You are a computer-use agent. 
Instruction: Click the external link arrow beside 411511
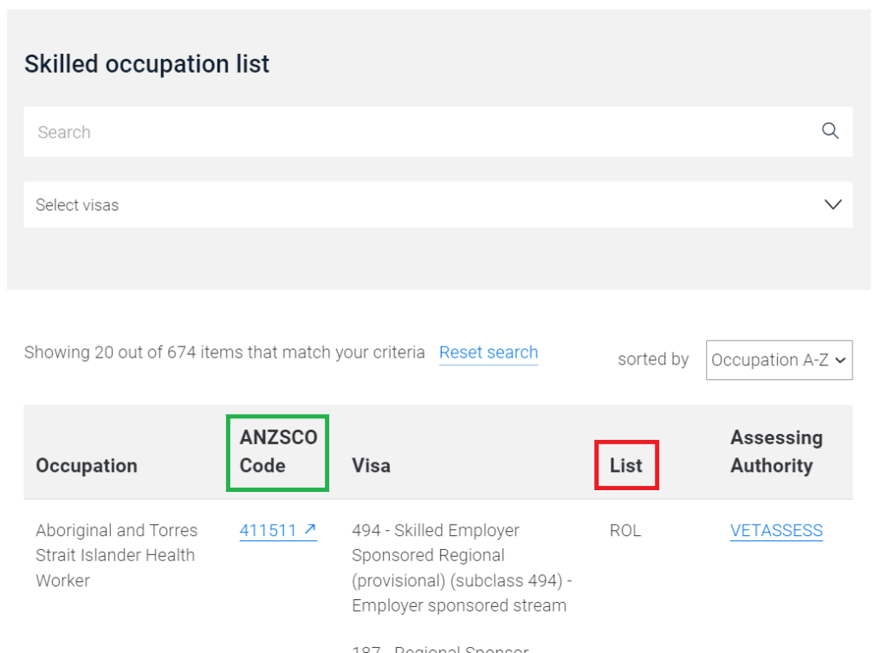tap(310, 529)
